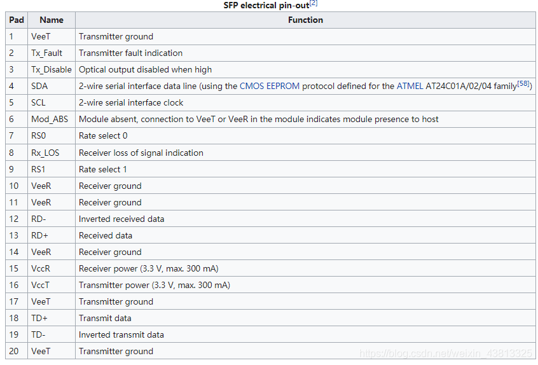
Task: Click the RD+ name cell
Action: coord(52,235)
